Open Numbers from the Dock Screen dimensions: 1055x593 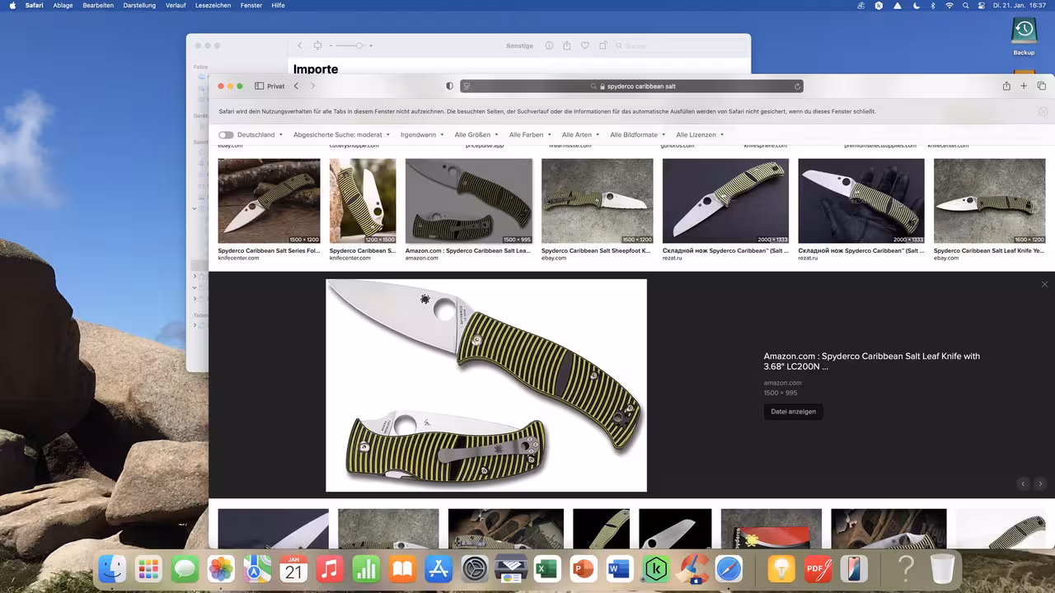tap(366, 569)
